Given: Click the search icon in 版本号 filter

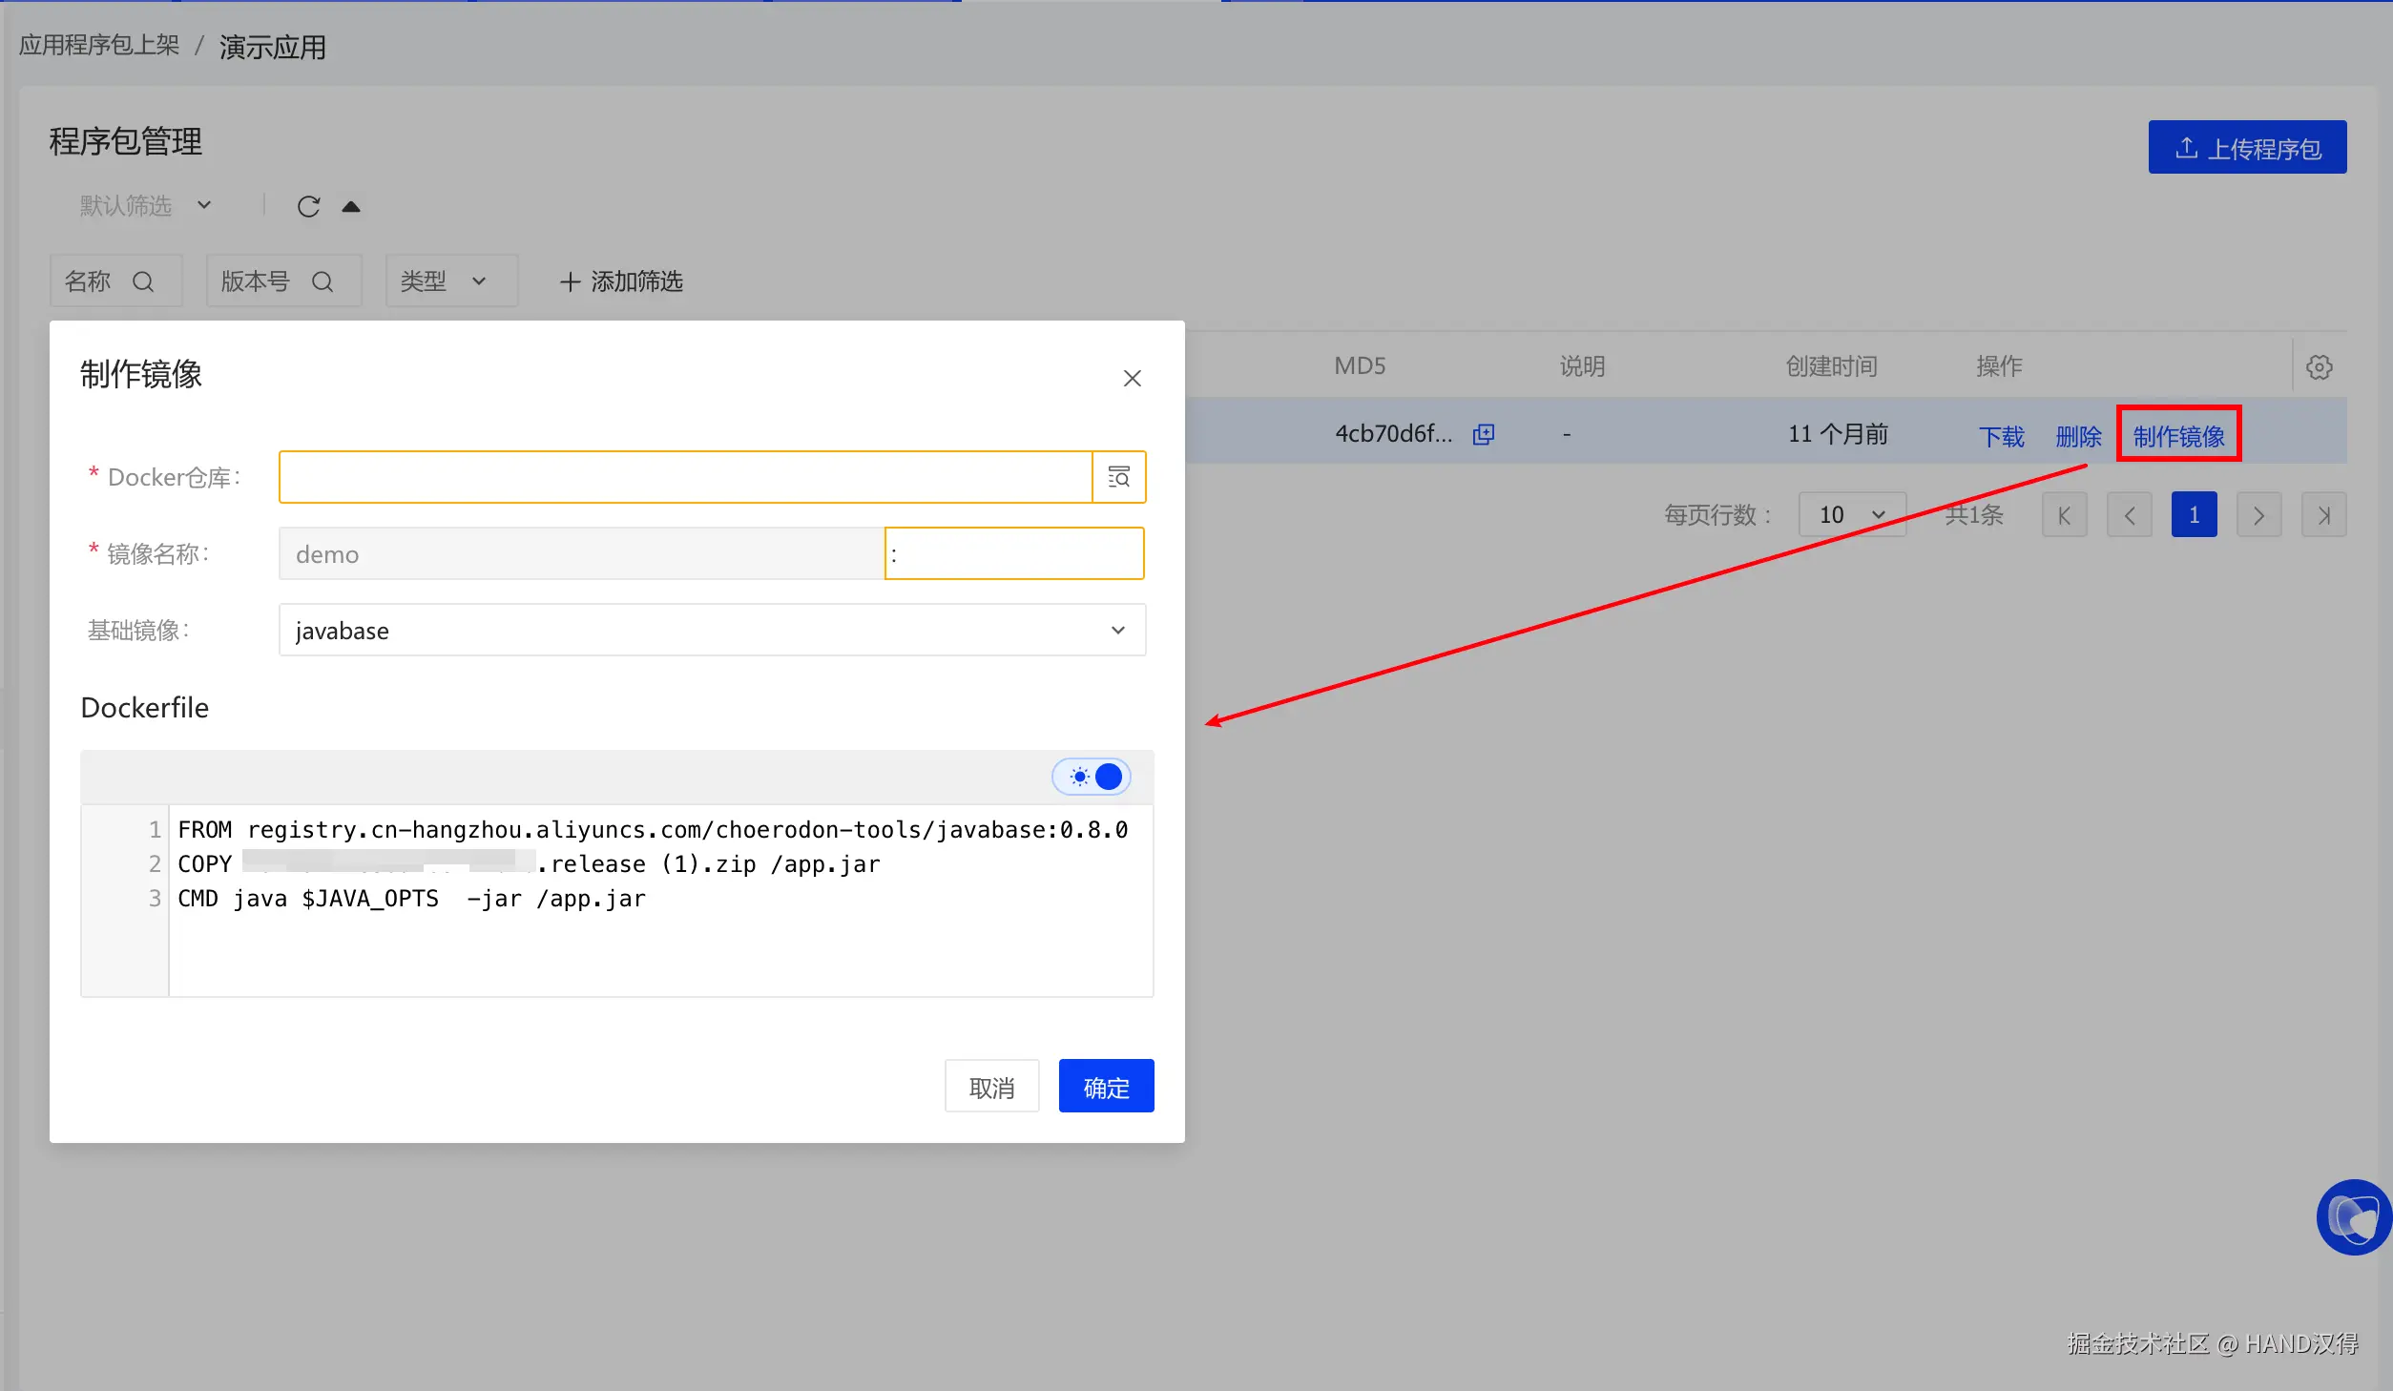Looking at the screenshot, I should click(x=323, y=282).
